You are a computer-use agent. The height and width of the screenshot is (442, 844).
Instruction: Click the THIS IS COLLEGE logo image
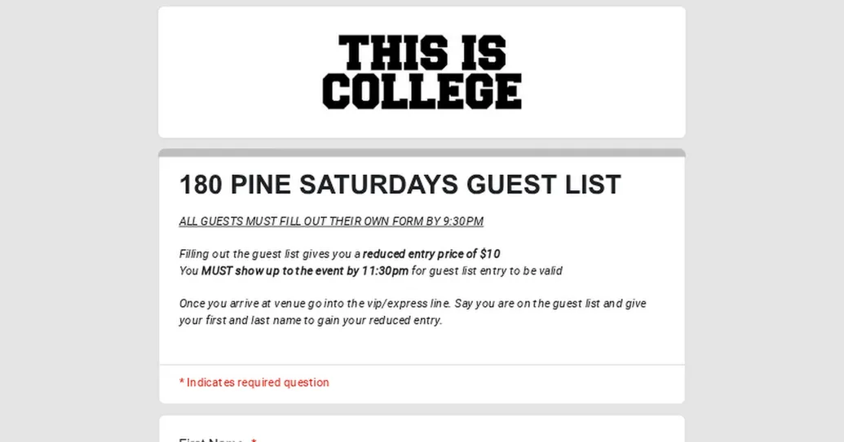pos(422,72)
